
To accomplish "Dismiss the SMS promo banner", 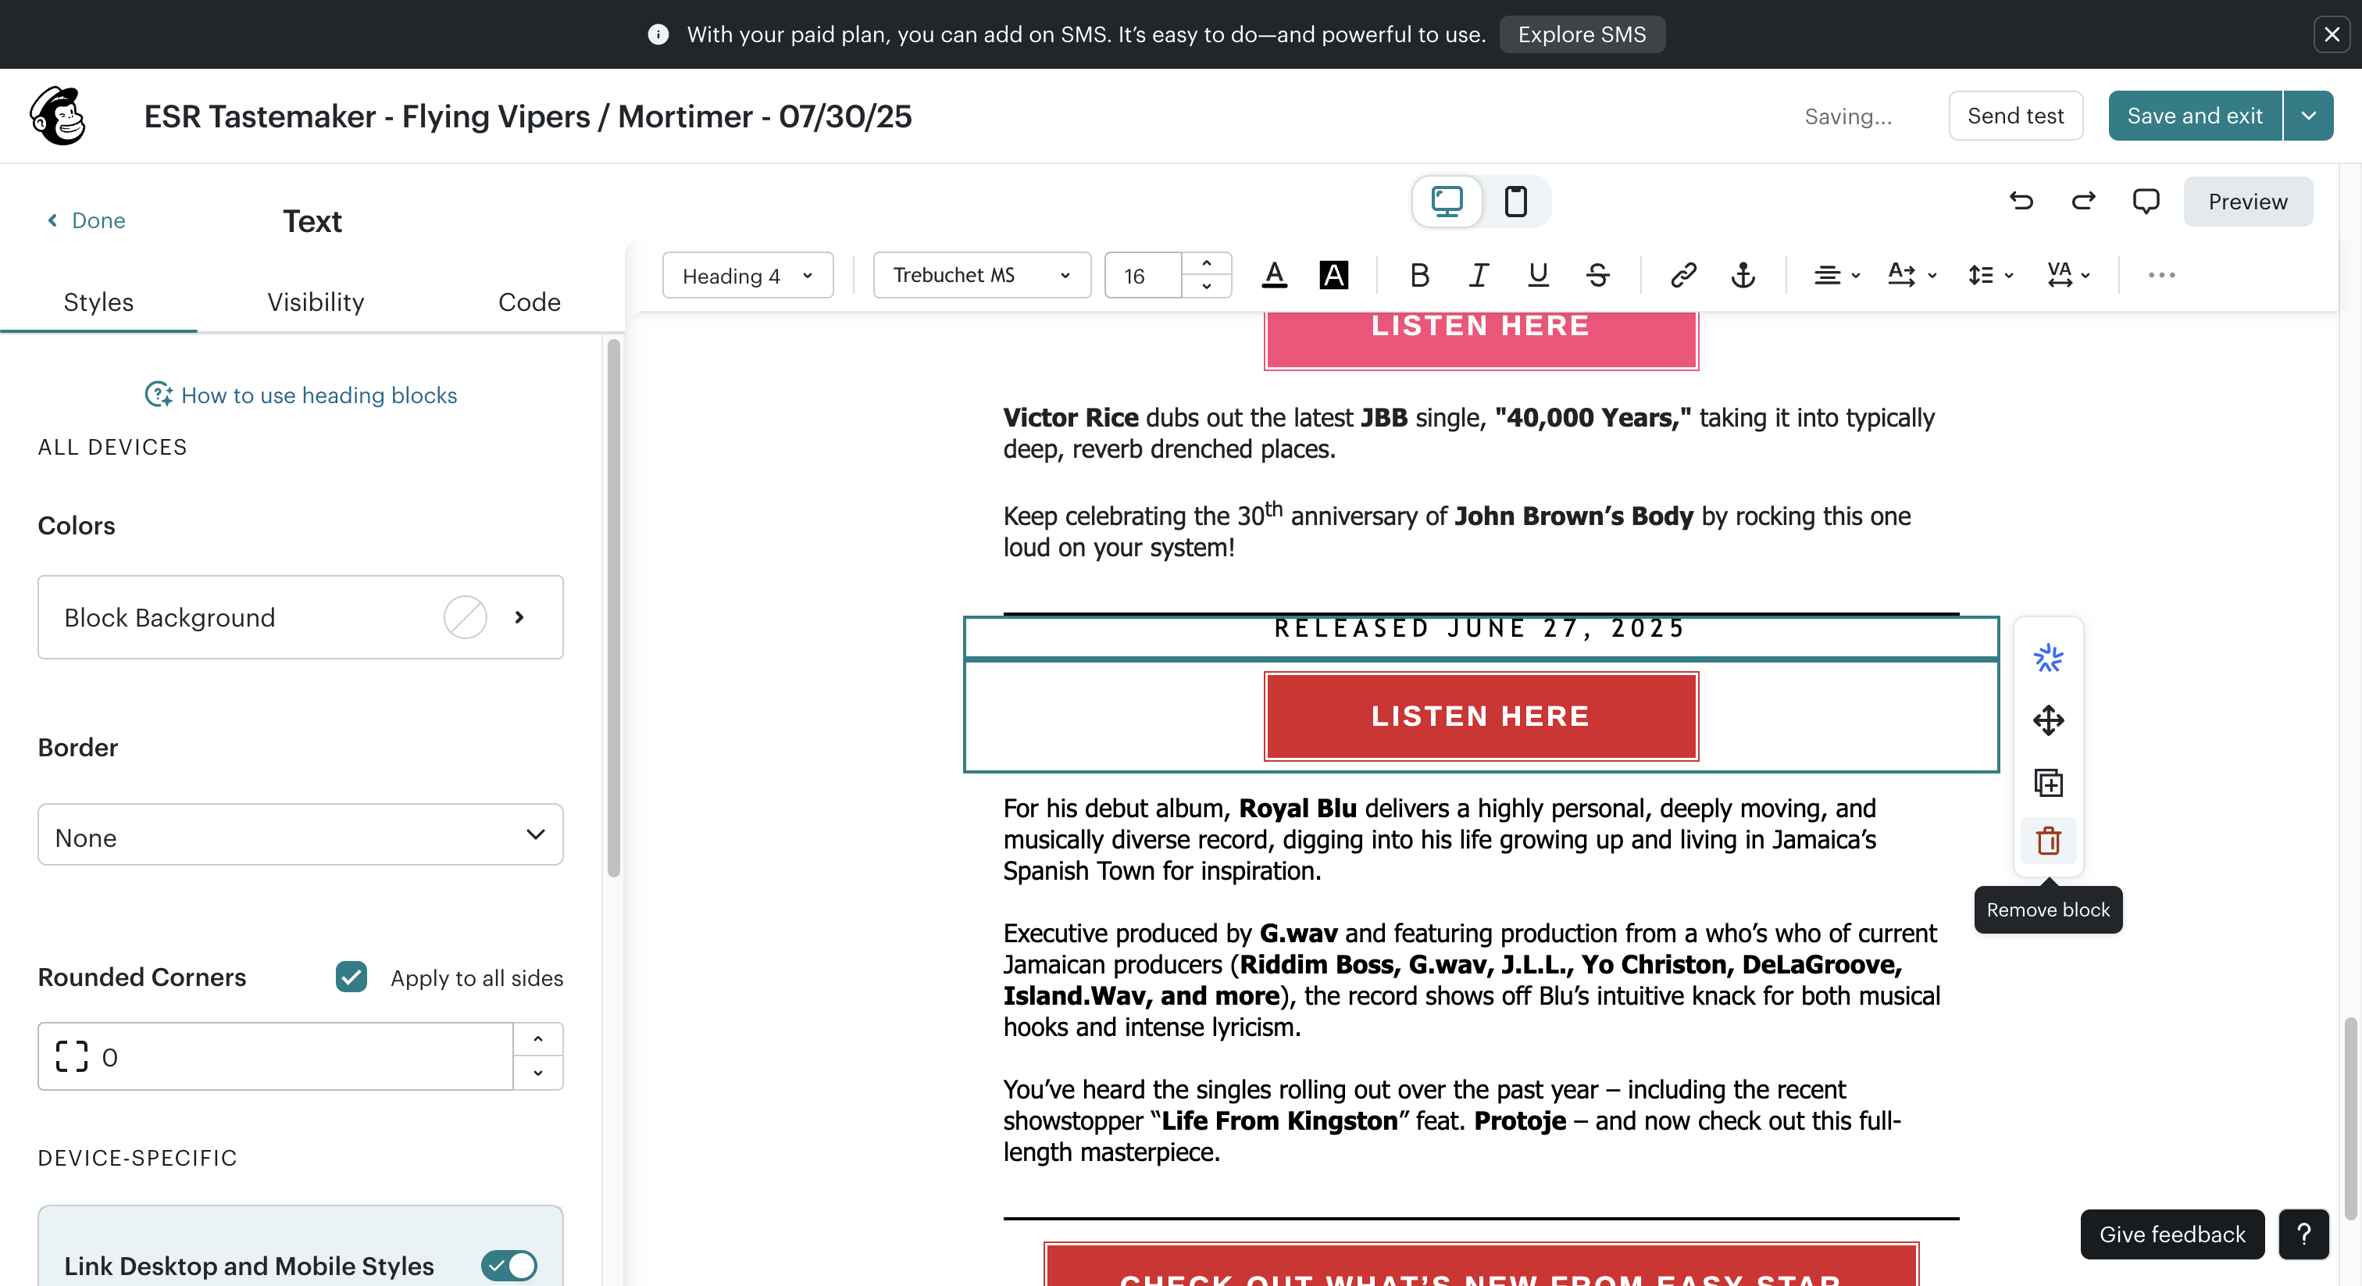I will point(2331,34).
